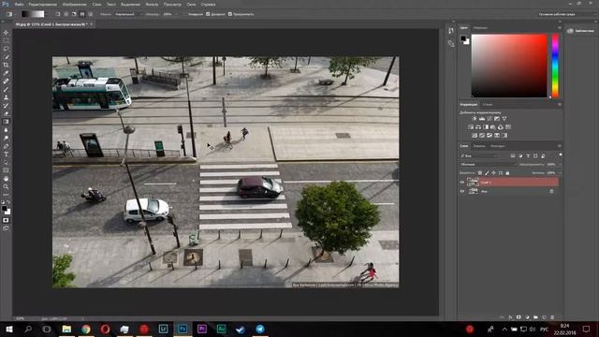
Task: Select the Magic Wand tool
Action: 6,56
